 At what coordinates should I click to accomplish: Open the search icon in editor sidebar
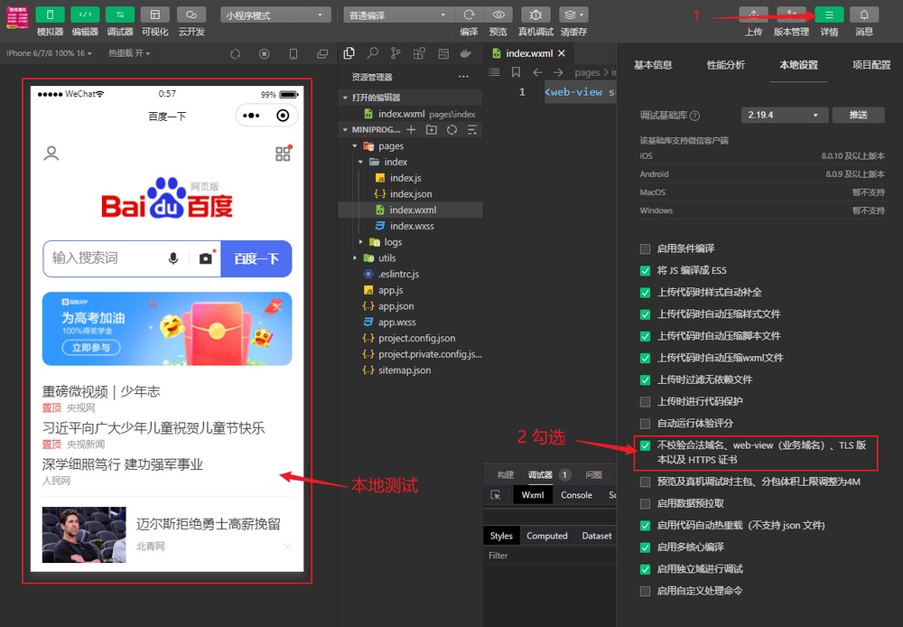371,54
